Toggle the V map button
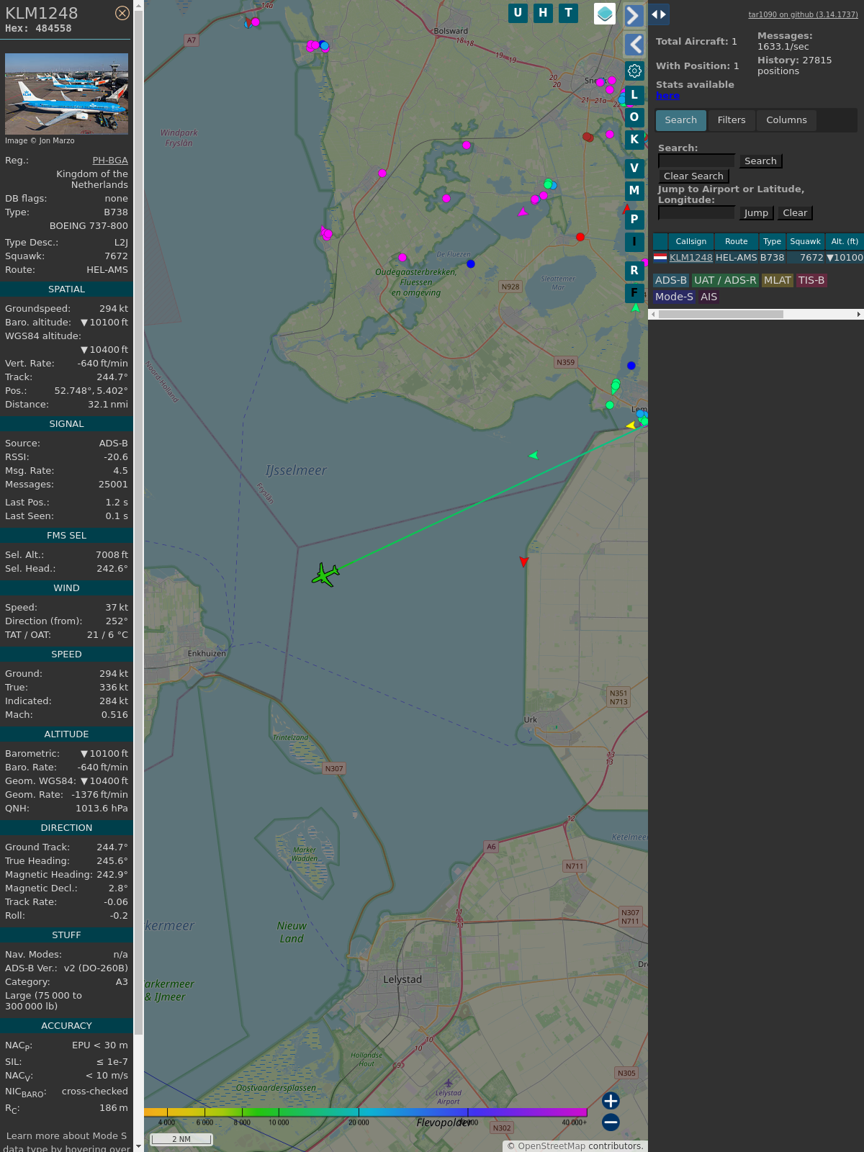 point(634,168)
